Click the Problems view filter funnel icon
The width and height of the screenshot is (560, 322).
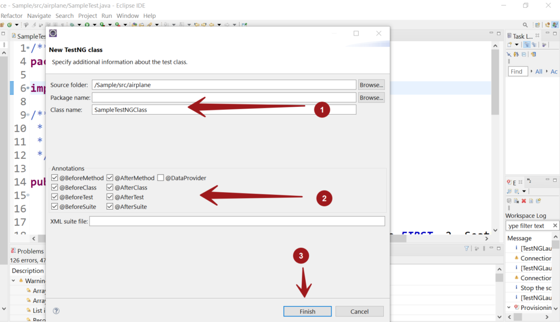pos(466,248)
